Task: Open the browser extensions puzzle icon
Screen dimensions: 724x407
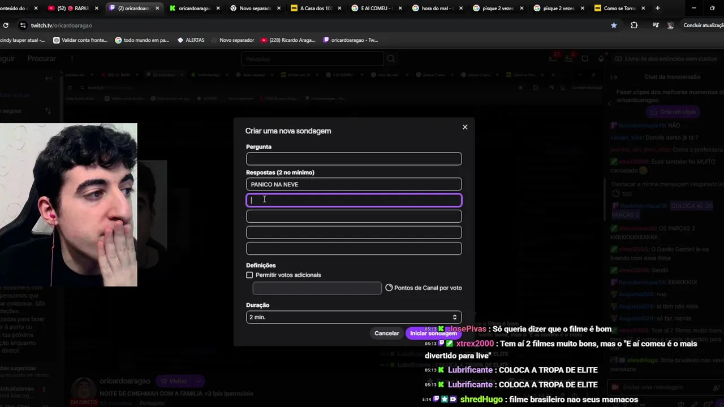Action: [634, 25]
